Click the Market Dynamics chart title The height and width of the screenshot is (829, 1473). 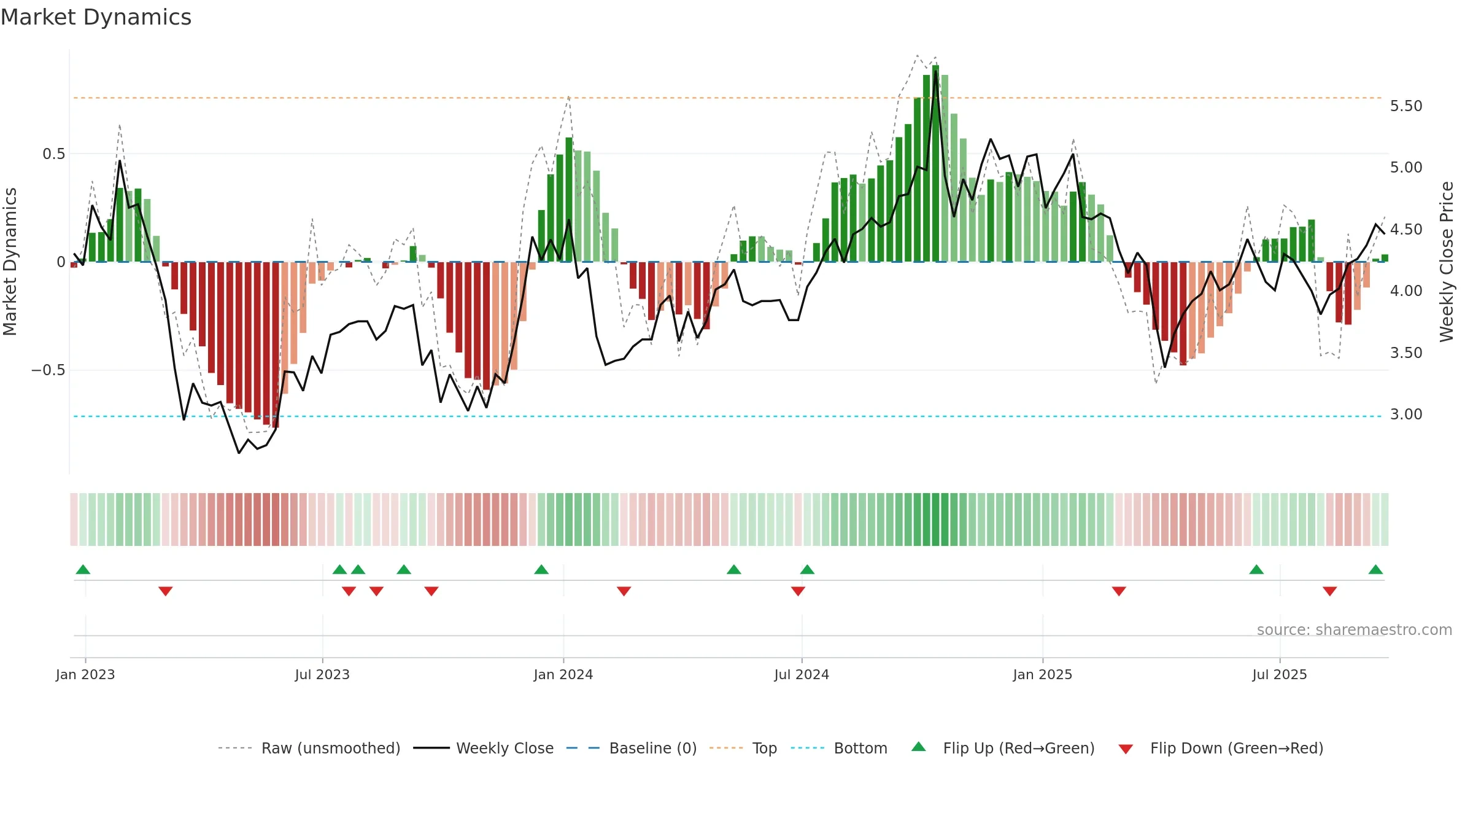pyautogui.click(x=96, y=17)
